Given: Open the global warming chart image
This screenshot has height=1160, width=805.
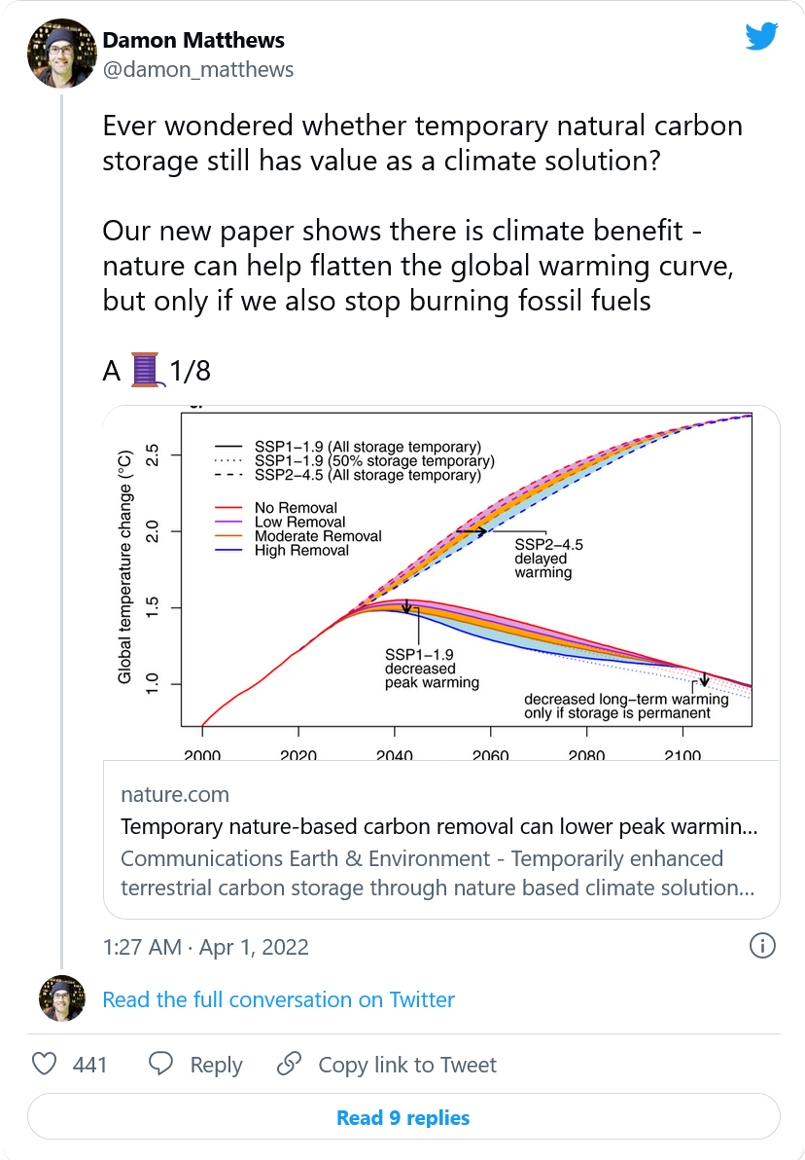Looking at the screenshot, I should tap(441, 583).
